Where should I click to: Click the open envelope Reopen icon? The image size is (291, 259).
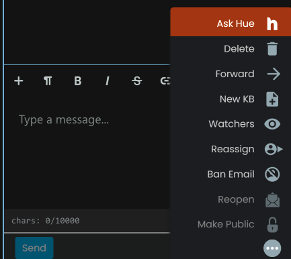point(272,200)
